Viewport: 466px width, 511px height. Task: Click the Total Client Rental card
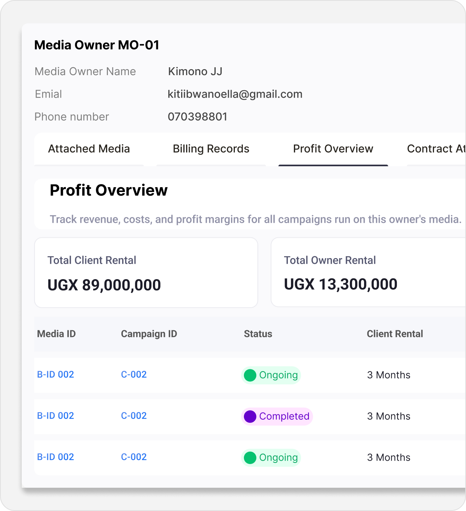[x=146, y=272]
